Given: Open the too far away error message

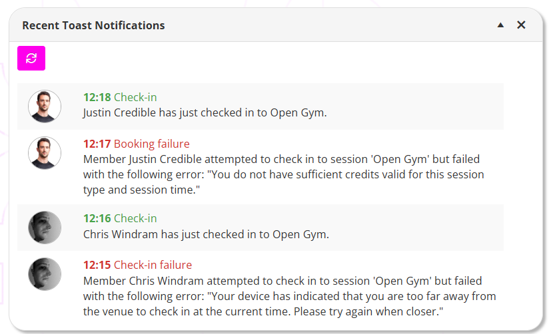Looking at the screenshot, I should click(290, 296).
